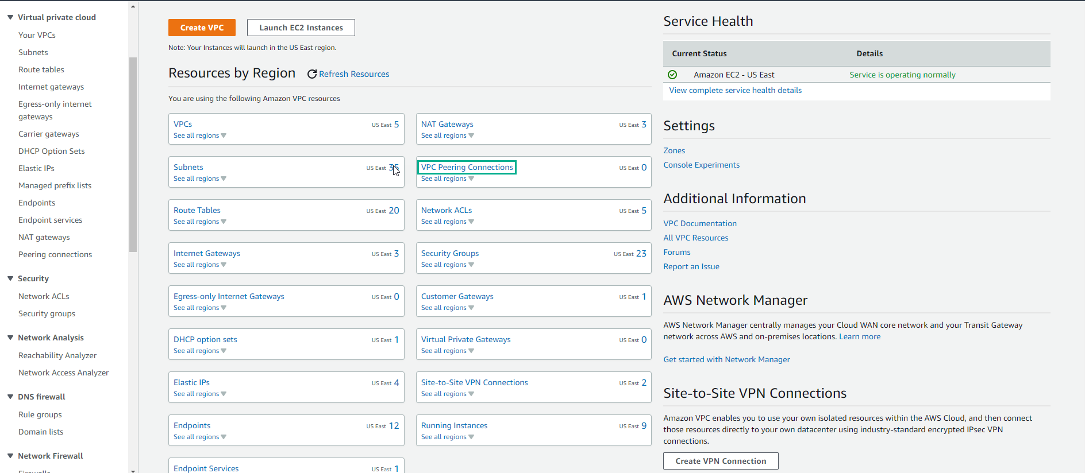
Task: Expand See all regions under Subnets
Action: click(200, 179)
